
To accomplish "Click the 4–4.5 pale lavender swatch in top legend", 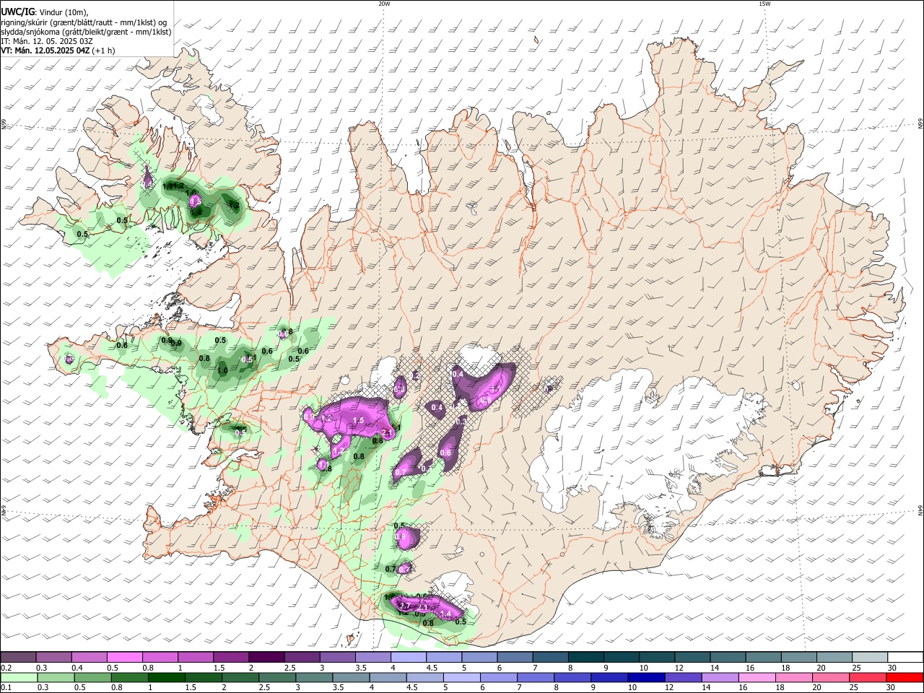I will [x=408, y=657].
